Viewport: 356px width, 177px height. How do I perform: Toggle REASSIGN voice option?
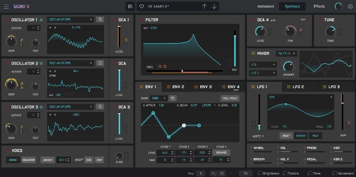click(29, 160)
